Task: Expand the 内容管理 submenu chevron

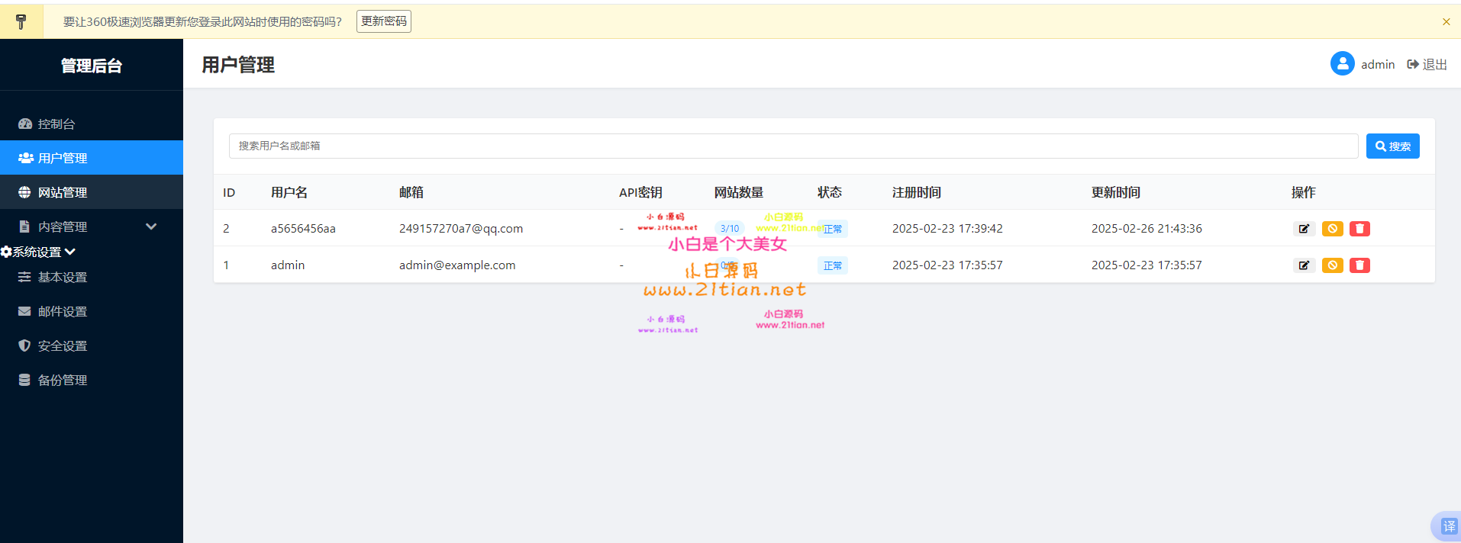Action: pos(151,227)
